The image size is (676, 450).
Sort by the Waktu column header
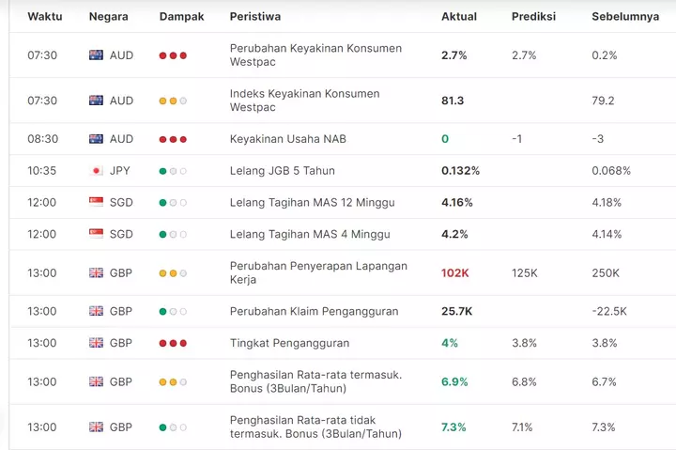(45, 16)
